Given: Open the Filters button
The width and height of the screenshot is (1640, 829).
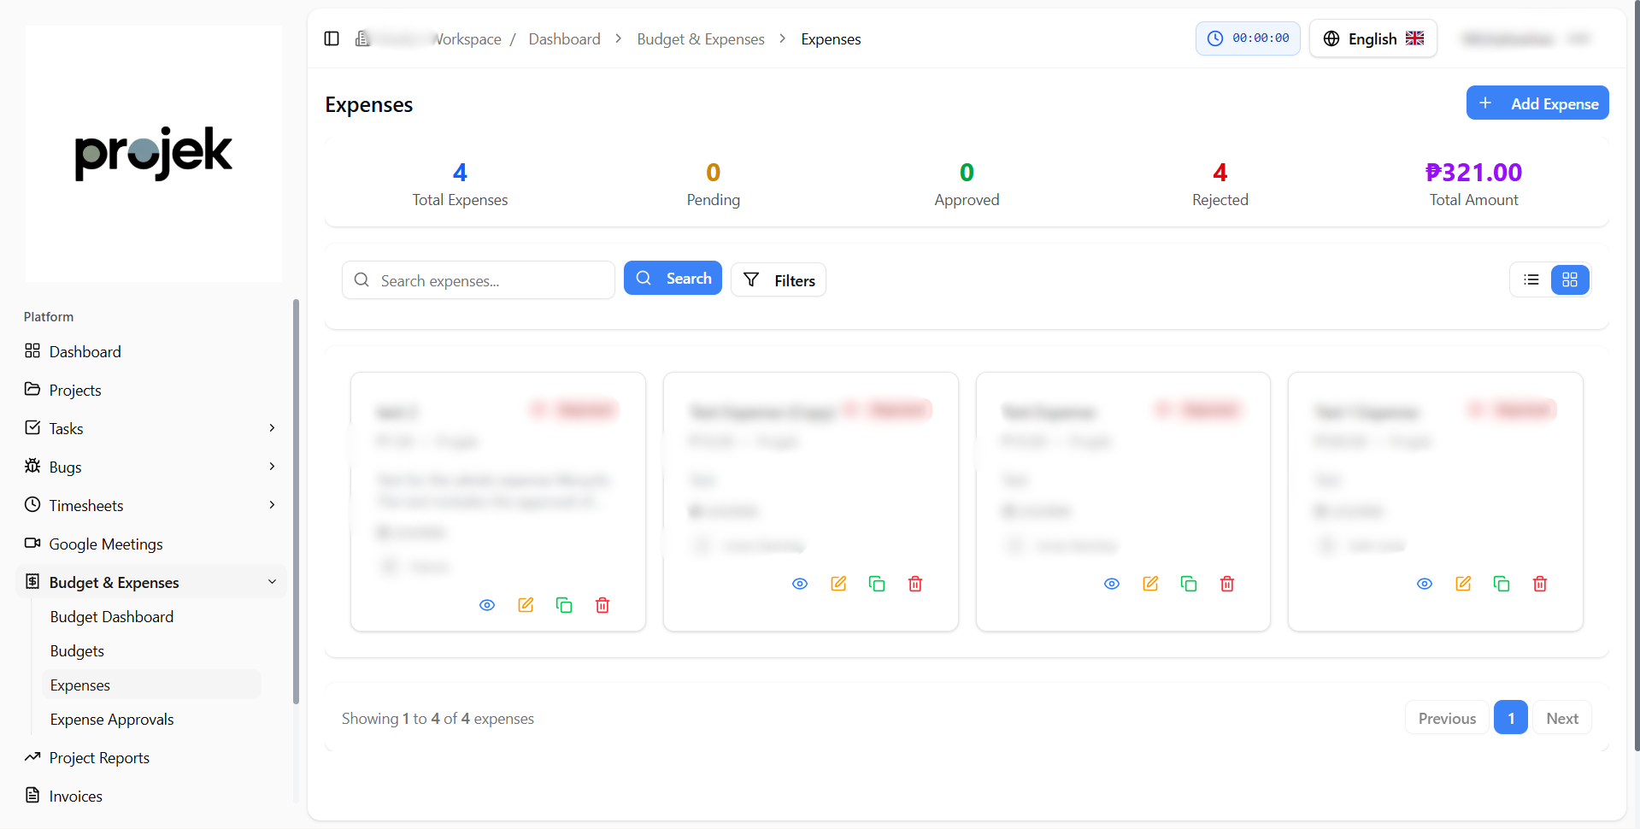Looking at the screenshot, I should pos(779,280).
